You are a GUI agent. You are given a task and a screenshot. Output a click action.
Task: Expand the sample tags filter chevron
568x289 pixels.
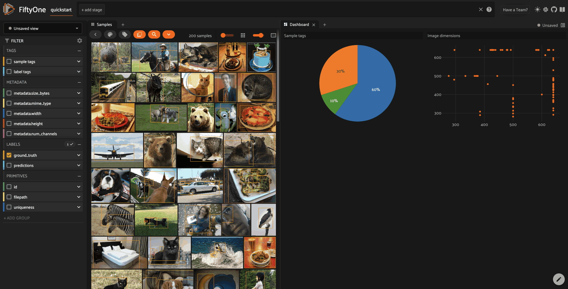pyautogui.click(x=79, y=62)
